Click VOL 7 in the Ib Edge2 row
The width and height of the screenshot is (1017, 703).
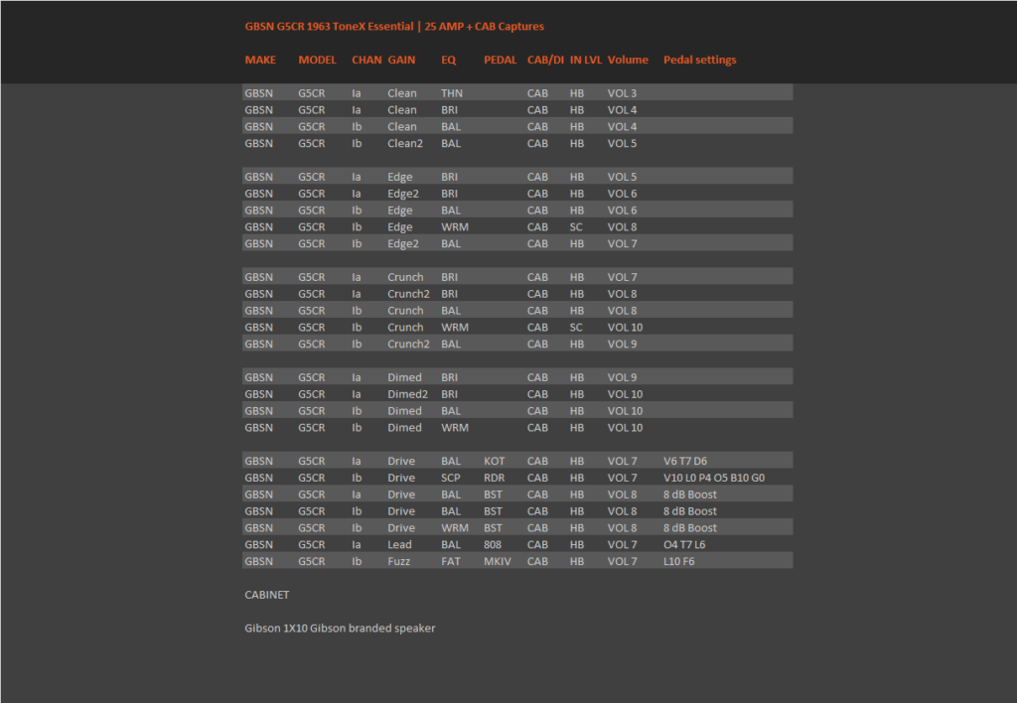pos(622,244)
